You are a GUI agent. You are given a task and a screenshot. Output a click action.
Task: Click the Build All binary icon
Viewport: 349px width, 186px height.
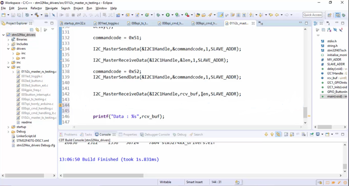pyautogui.click(x=46, y=15)
